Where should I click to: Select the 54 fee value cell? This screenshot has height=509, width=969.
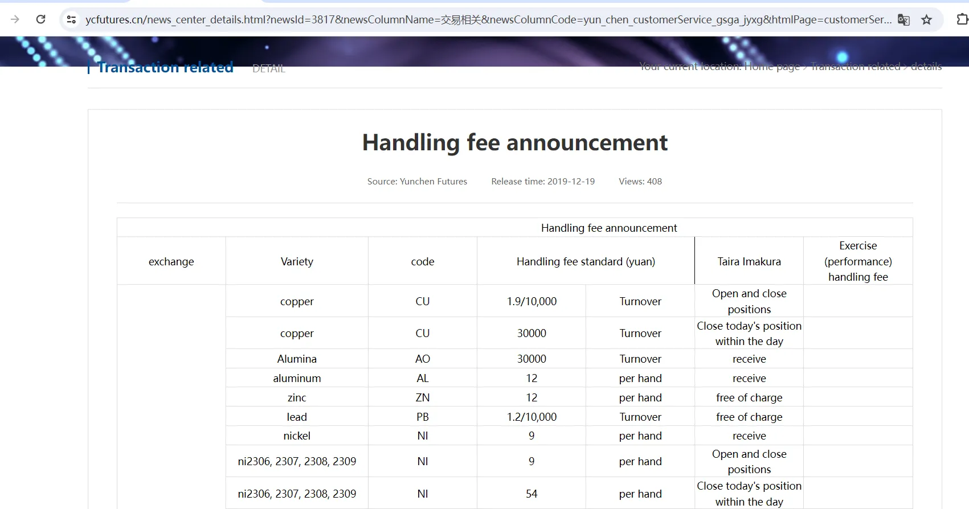[x=531, y=494]
